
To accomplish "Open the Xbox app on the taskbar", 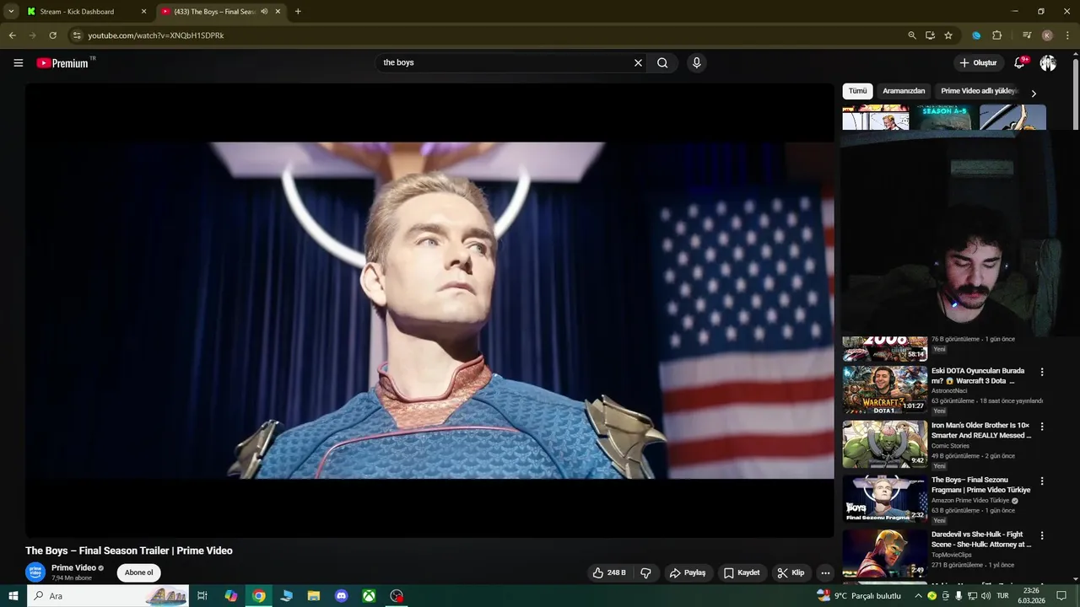I will (369, 596).
